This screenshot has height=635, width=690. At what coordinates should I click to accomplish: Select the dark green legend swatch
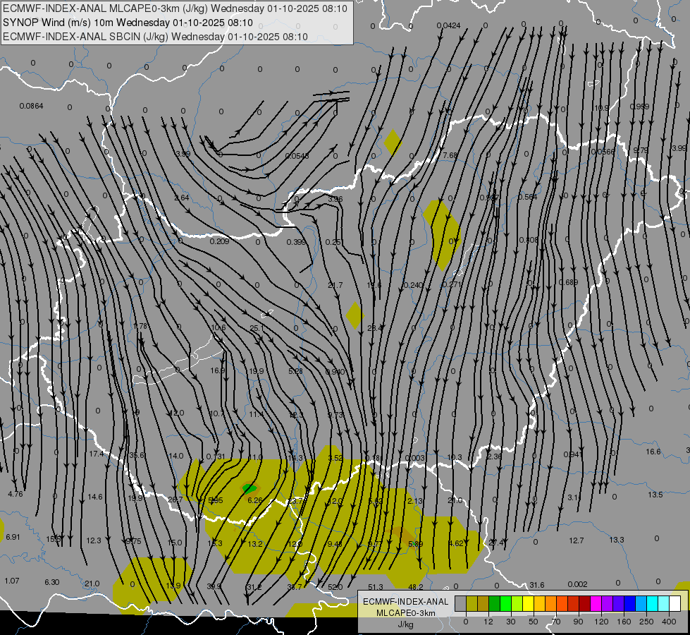495,603
